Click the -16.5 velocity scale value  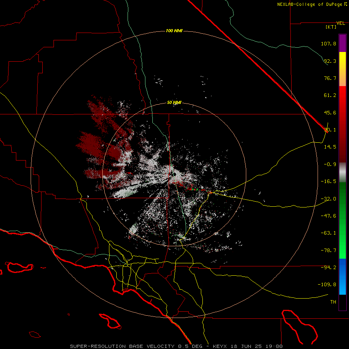click(x=328, y=181)
